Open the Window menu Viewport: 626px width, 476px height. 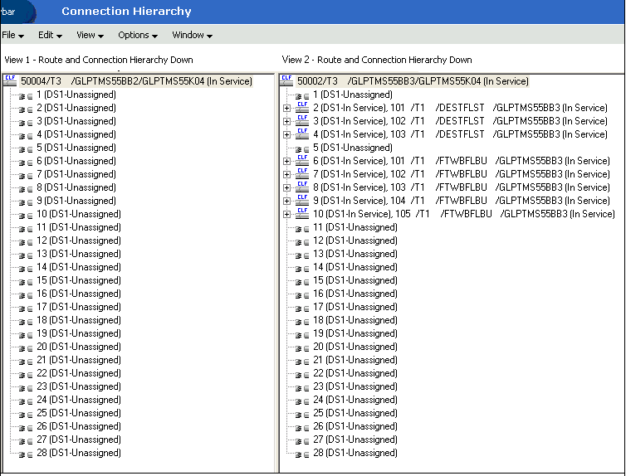(192, 35)
